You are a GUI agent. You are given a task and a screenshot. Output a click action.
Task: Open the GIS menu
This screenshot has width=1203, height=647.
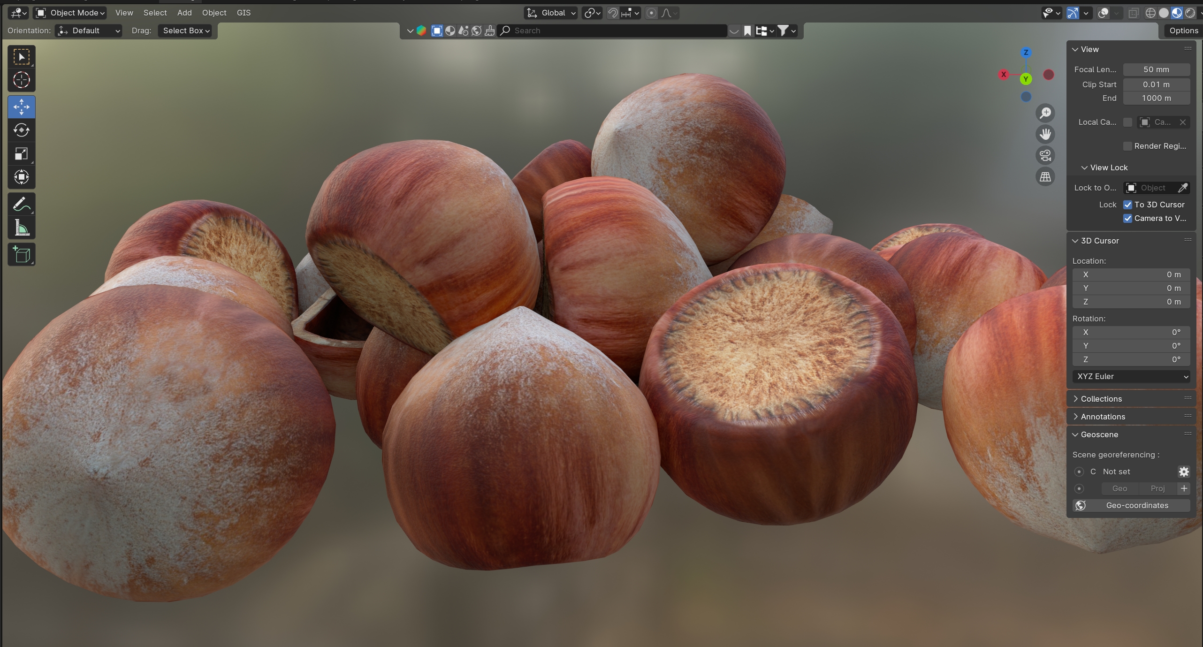coord(244,13)
